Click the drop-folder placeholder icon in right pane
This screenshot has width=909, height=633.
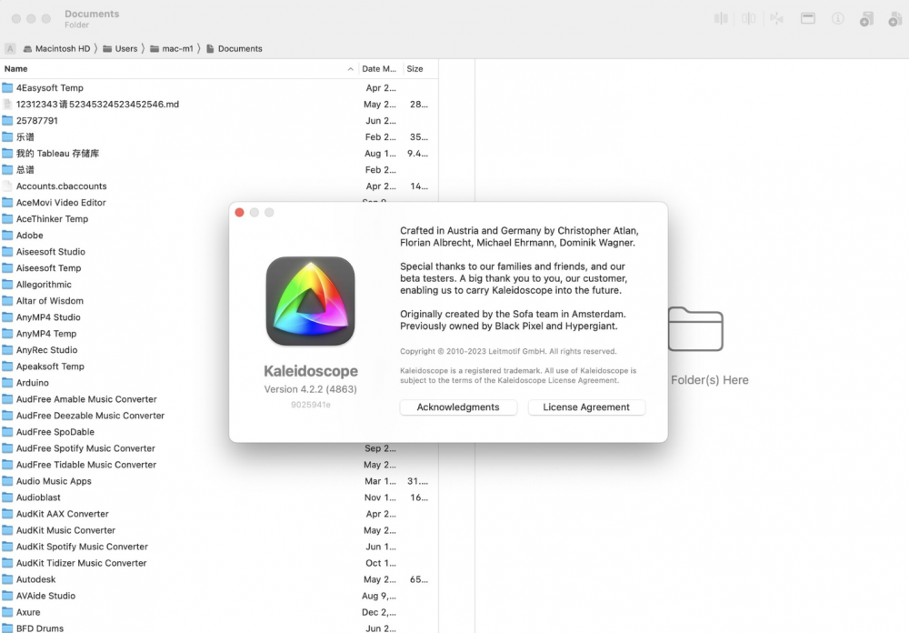pos(695,329)
